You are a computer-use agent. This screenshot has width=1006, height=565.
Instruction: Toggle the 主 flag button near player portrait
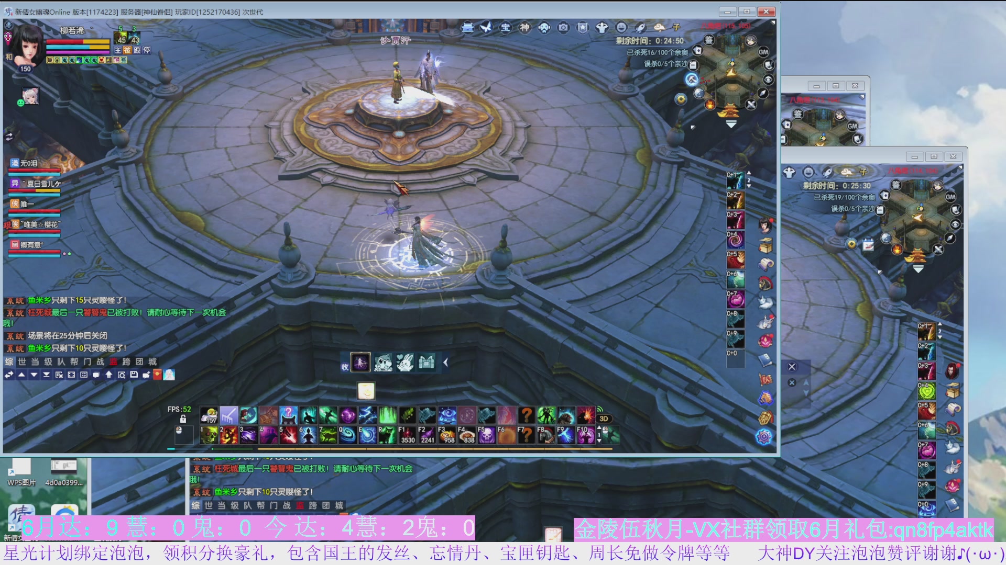[118, 50]
